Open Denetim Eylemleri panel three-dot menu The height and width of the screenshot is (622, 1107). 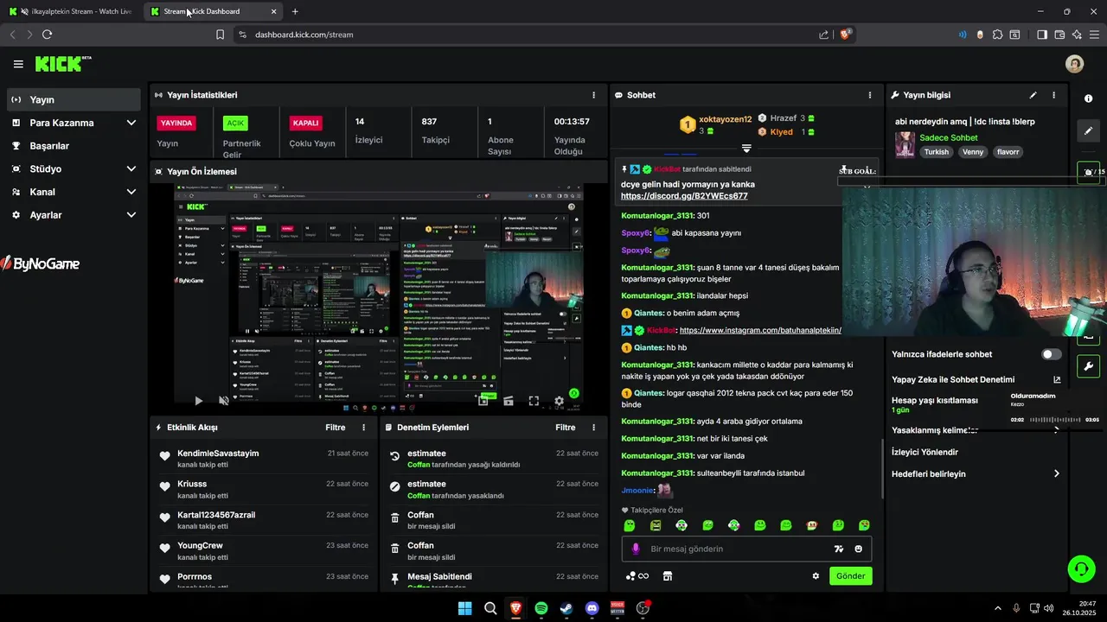point(593,428)
